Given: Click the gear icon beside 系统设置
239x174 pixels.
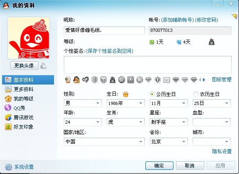Looking at the screenshot, I should click(8, 167).
